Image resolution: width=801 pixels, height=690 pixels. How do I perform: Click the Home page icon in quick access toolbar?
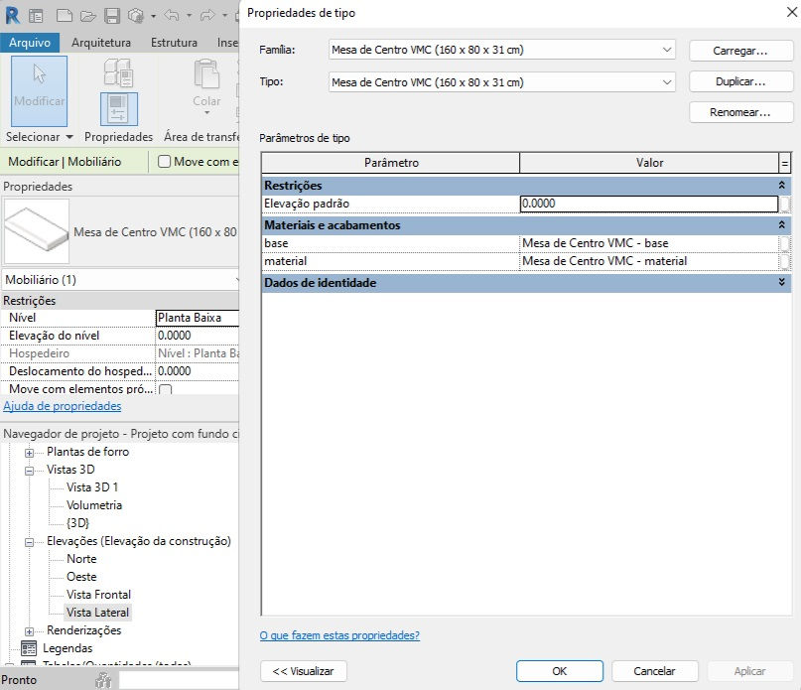pyautogui.click(x=36, y=16)
